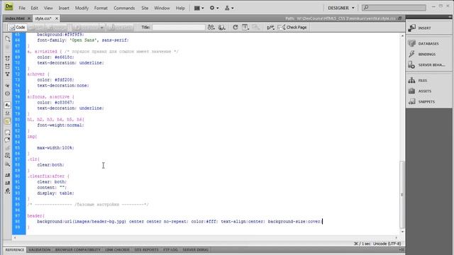The image size is (454, 255).
Task: Open the Site icon dropdown in the application bar
Action: click(x=229, y=8)
